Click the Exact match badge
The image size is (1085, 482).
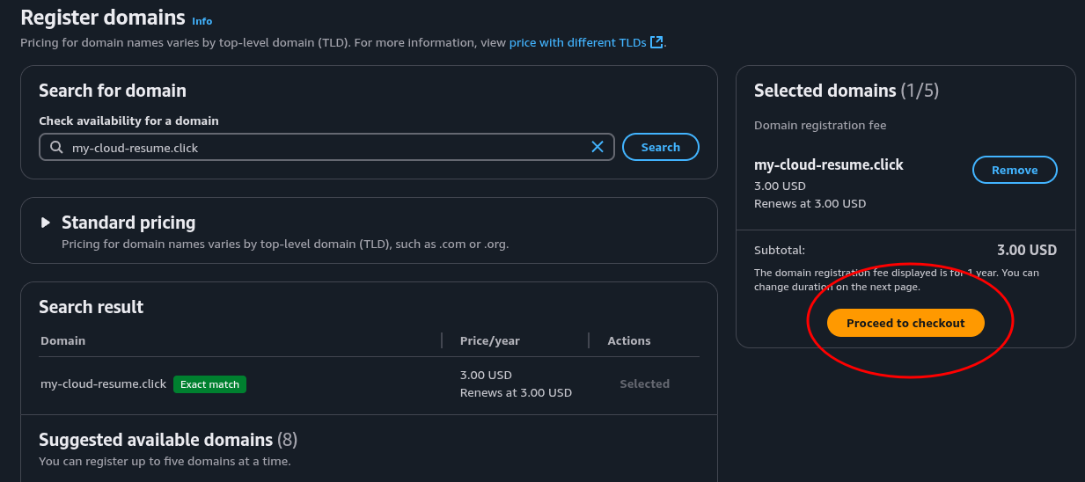click(209, 384)
